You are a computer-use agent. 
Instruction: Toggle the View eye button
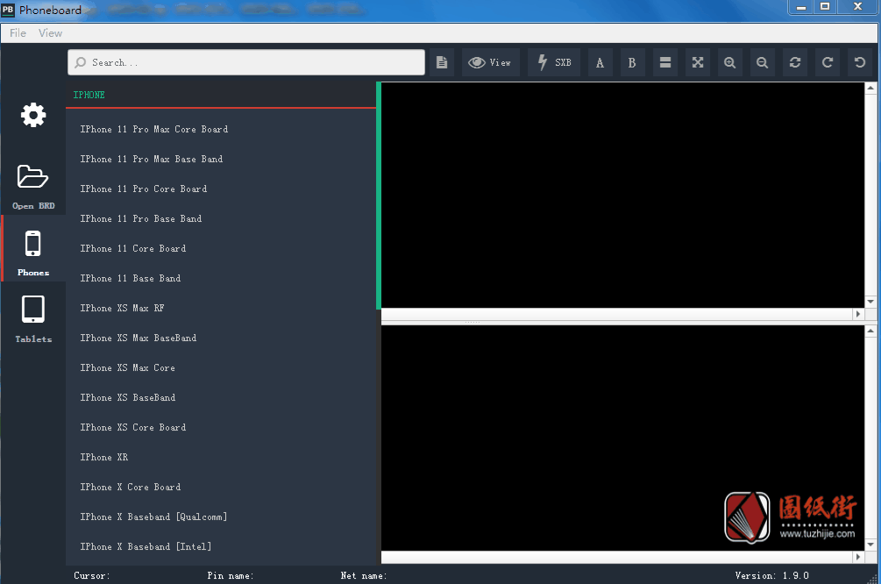click(491, 62)
